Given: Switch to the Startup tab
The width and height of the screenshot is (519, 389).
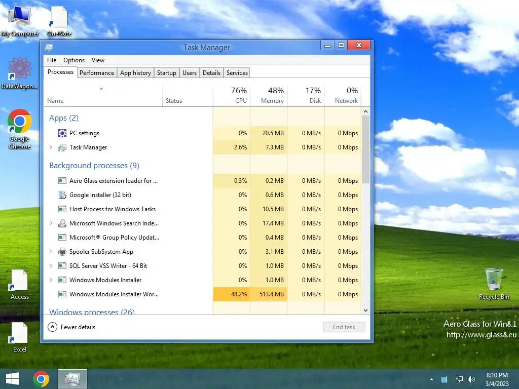Looking at the screenshot, I should tap(166, 73).
